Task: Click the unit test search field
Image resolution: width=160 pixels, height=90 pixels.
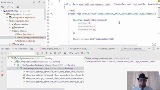Action: click(x=22, y=53)
